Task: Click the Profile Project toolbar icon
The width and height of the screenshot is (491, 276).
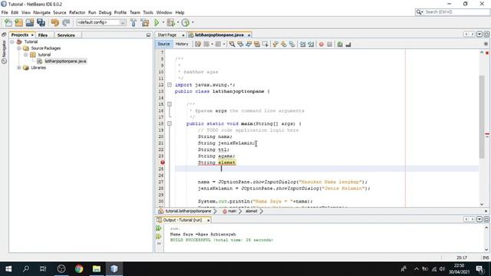Action: tap(186, 22)
